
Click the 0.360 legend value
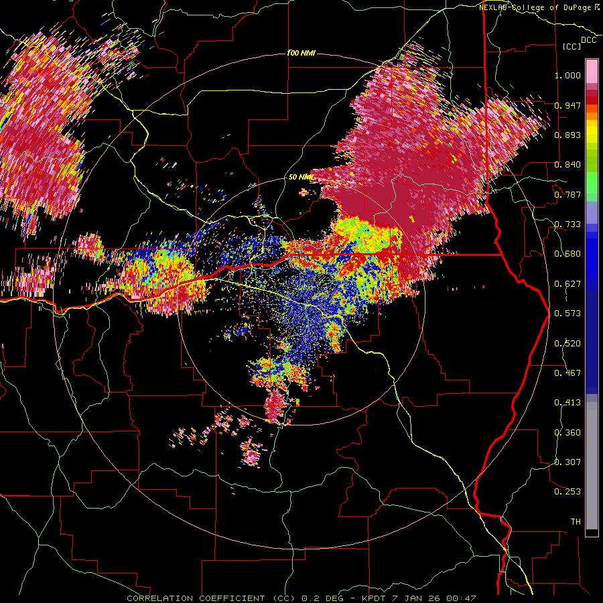click(567, 433)
